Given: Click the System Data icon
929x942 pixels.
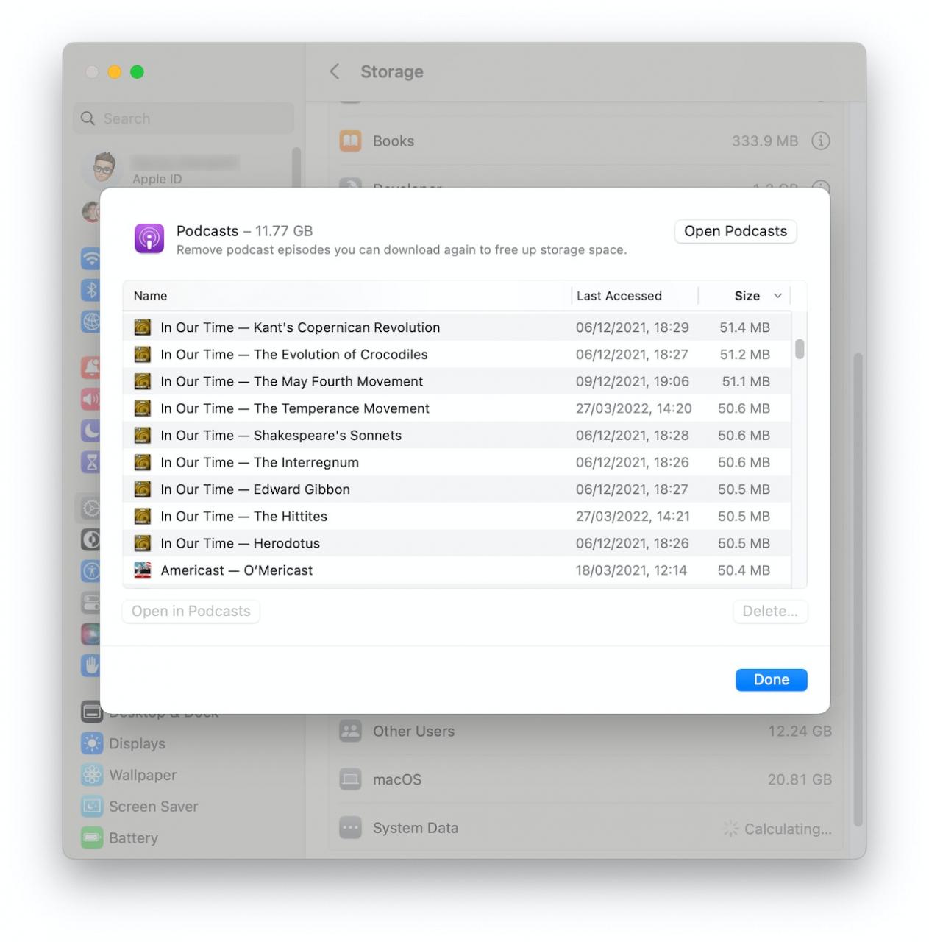Looking at the screenshot, I should tap(350, 828).
